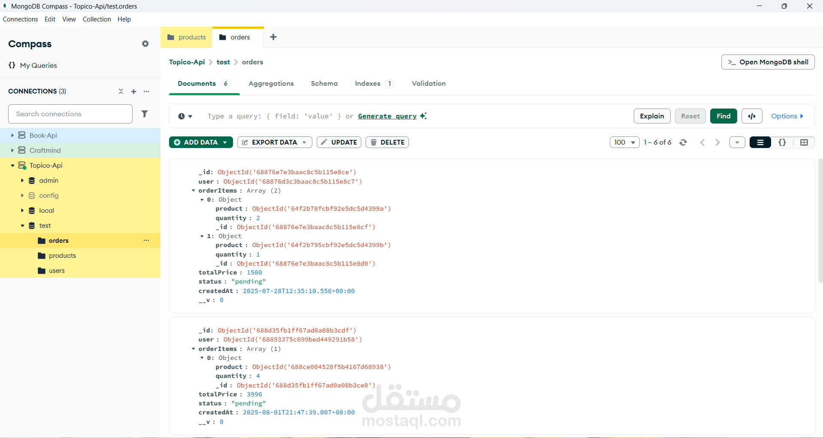Click test in the breadcrumb
The width and height of the screenshot is (823, 438).
(223, 62)
